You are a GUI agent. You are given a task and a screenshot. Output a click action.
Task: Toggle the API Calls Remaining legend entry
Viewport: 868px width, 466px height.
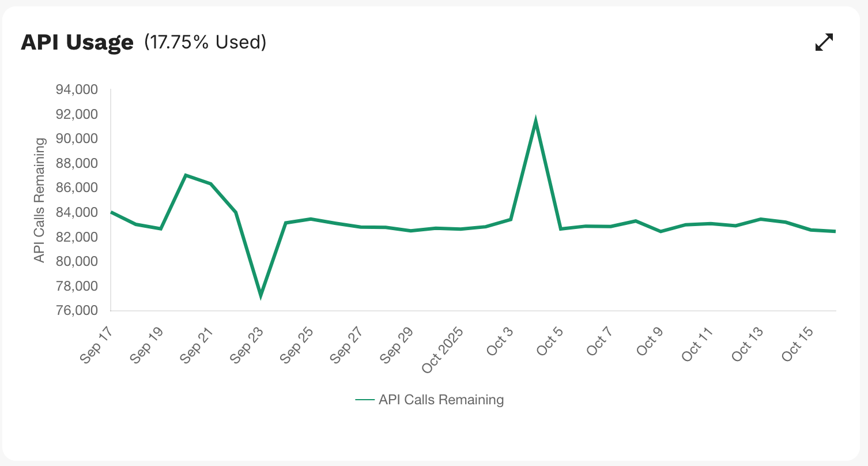pos(441,400)
